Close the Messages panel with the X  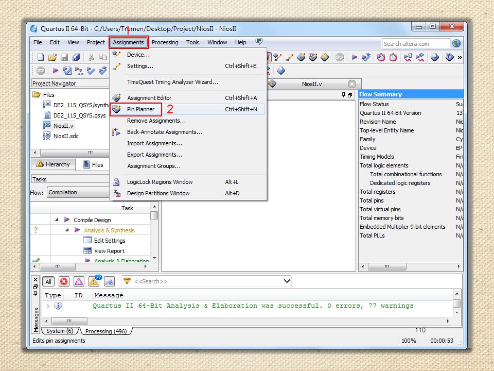[36, 279]
